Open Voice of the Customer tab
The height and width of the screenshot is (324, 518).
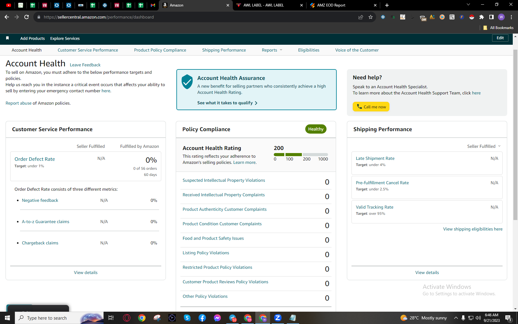pos(357,50)
